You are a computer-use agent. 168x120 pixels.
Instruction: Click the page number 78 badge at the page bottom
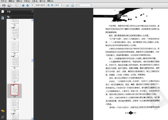131,113
